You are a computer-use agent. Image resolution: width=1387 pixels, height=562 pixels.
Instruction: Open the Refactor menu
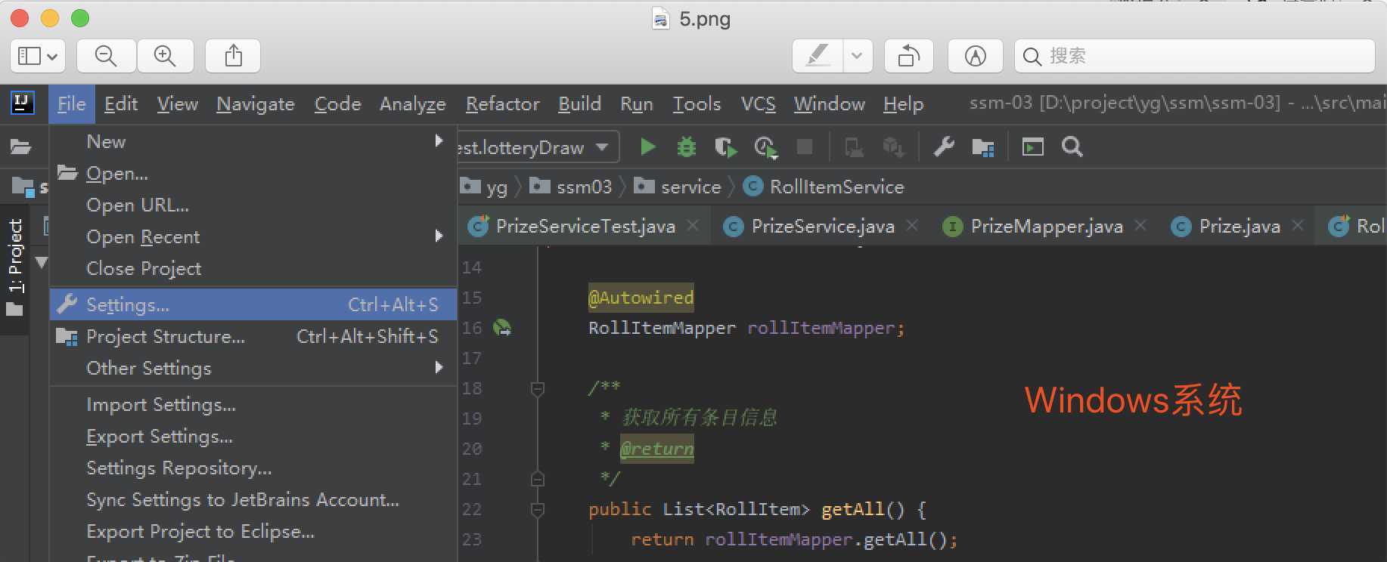pyautogui.click(x=503, y=104)
